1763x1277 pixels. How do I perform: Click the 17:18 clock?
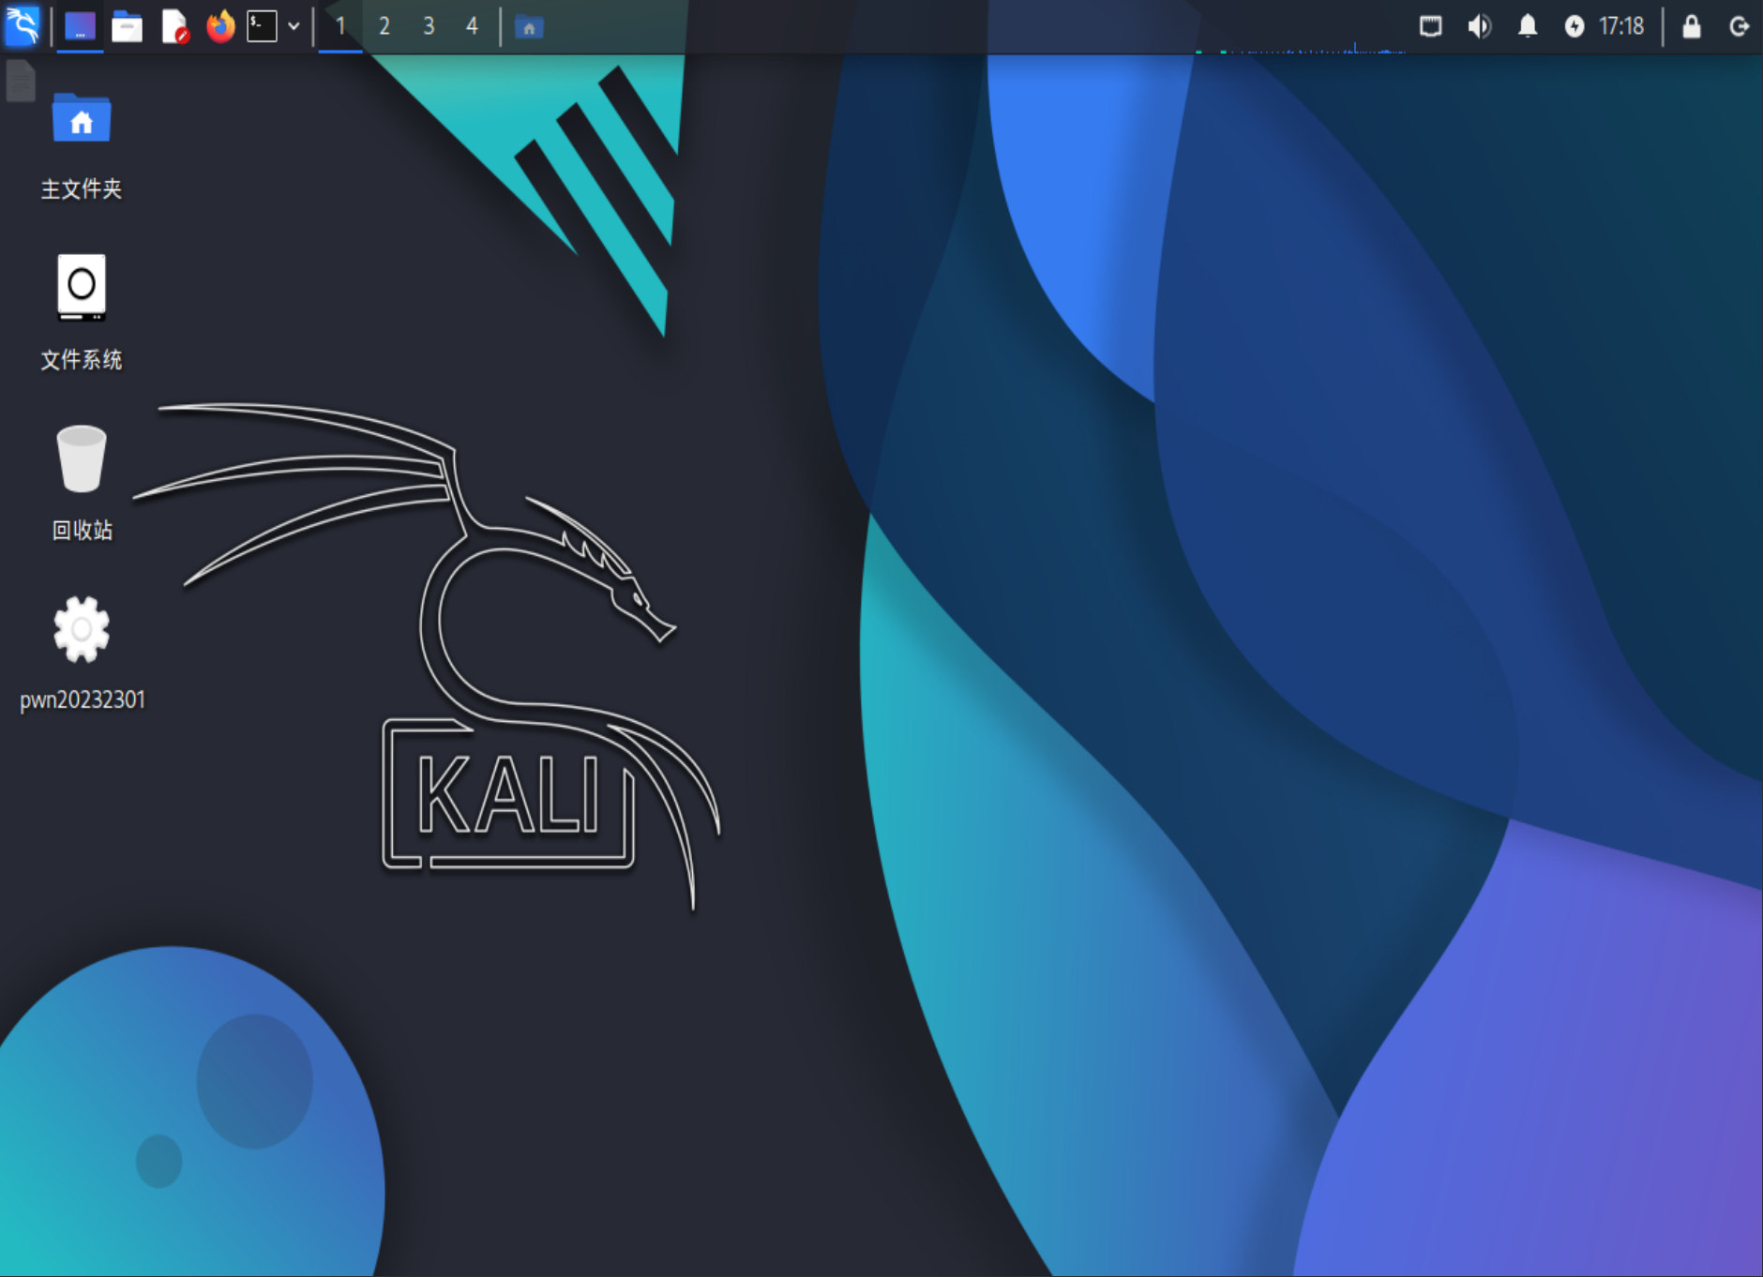click(1621, 26)
